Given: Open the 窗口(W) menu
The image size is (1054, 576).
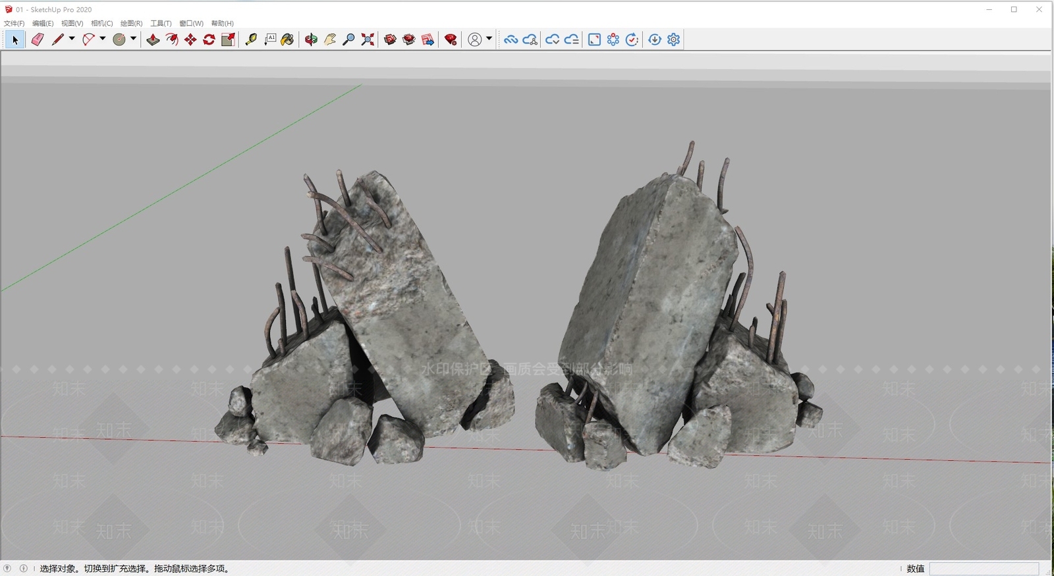Looking at the screenshot, I should (191, 23).
